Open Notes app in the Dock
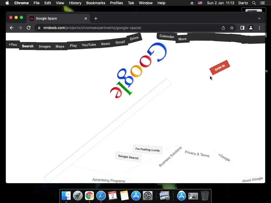271x203 pixels. (124, 196)
